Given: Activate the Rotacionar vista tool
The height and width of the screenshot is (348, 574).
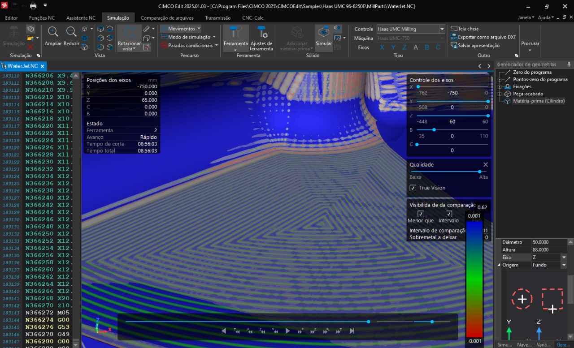Looking at the screenshot, I should tap(129, 38).
